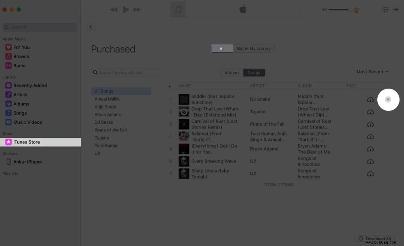Download Drop That Low from cloud
Image resolution: width=404 pixels, height=246 pixels.
(370, 112)
